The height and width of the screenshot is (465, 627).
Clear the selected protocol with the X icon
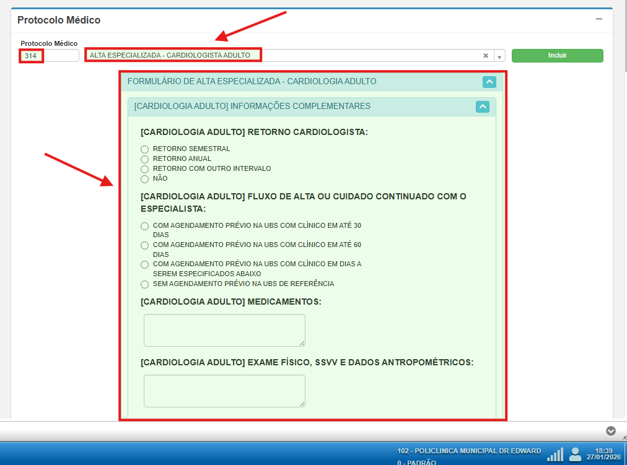(x=486, y=56)
